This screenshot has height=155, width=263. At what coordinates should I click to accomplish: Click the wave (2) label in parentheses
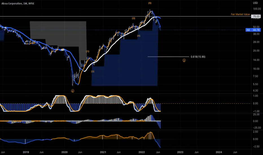[93, 72]
